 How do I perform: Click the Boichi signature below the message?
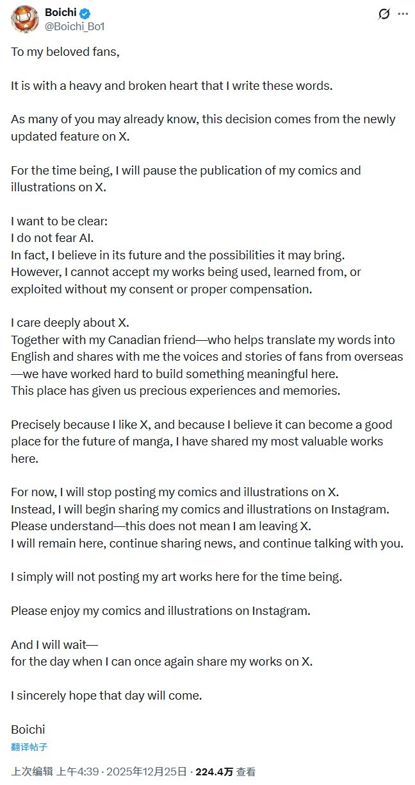28,729
